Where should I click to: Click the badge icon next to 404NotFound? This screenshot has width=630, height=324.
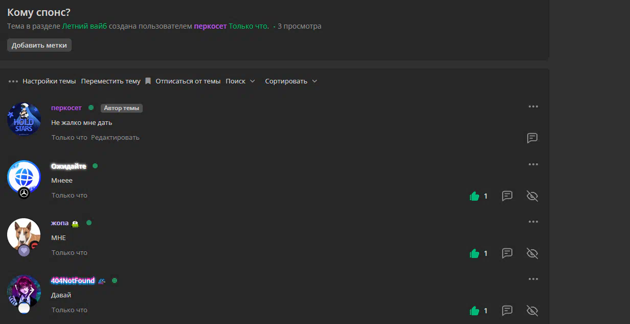[101, 281]
